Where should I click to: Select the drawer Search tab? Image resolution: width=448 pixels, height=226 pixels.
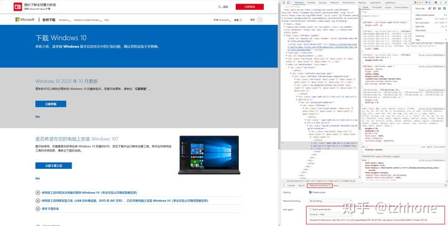pos(301,186)
